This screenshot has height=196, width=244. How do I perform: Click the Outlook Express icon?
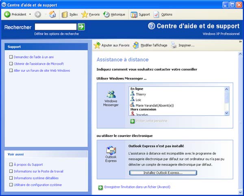coord(111,150)
